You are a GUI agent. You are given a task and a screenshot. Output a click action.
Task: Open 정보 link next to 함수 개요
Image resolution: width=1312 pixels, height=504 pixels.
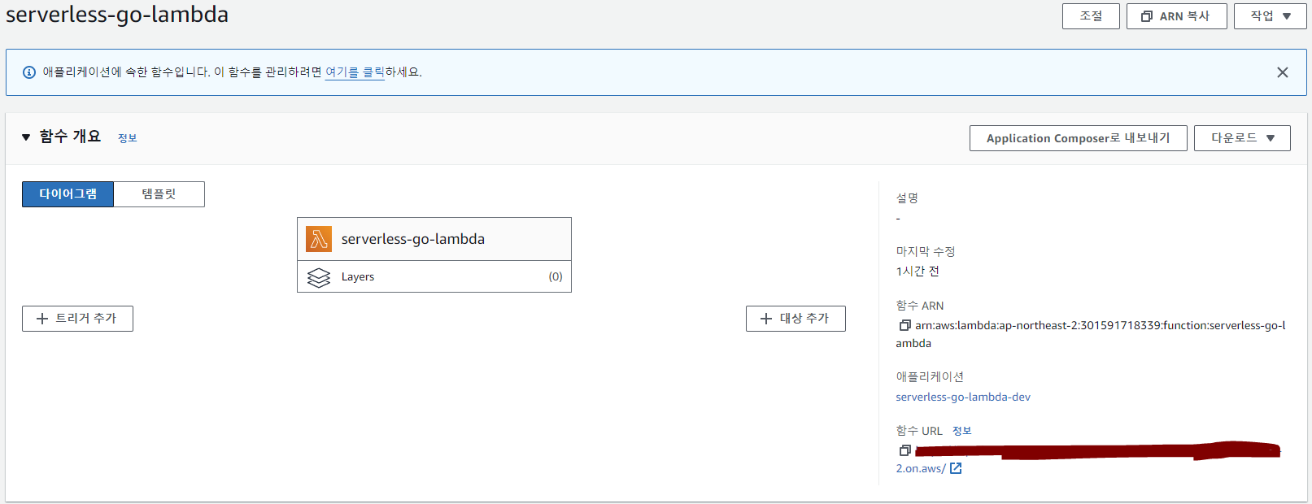(x=128, y=138)
